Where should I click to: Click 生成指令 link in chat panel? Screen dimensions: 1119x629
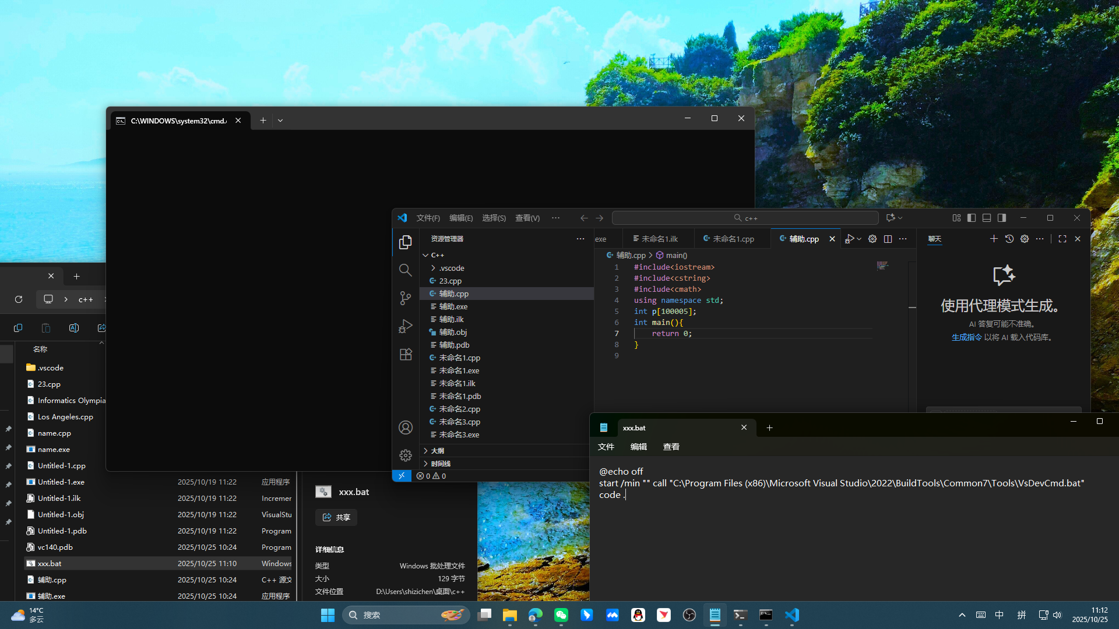966,337
